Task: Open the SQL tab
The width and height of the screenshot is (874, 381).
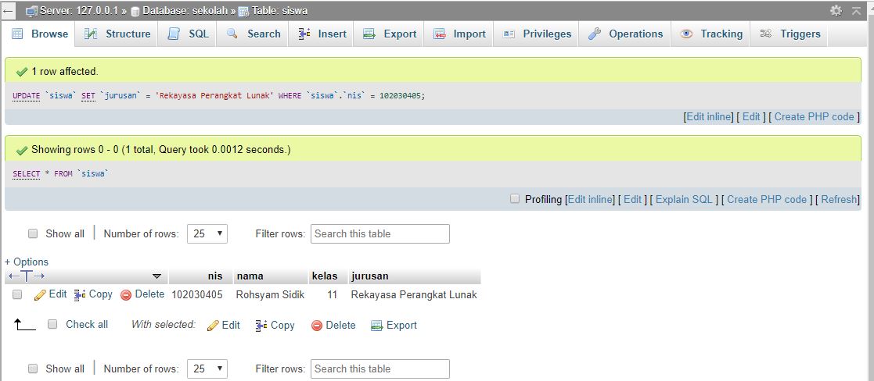Action: pos(189,34)
